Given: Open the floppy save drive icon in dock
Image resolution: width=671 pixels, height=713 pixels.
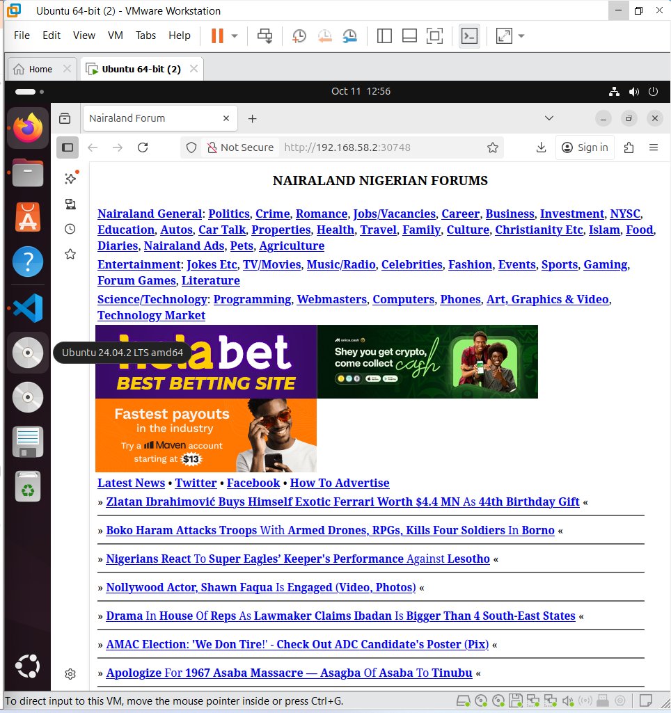Looking at the screenshot, I should (x=28, y=442).
